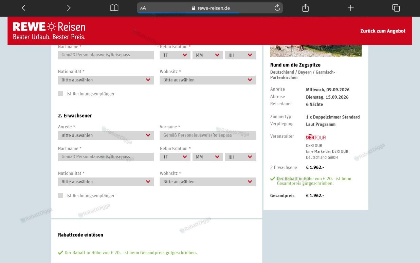Click Zurück zum Angebot link
Viewport: 420px width, 263px height.
click(383, 31)
